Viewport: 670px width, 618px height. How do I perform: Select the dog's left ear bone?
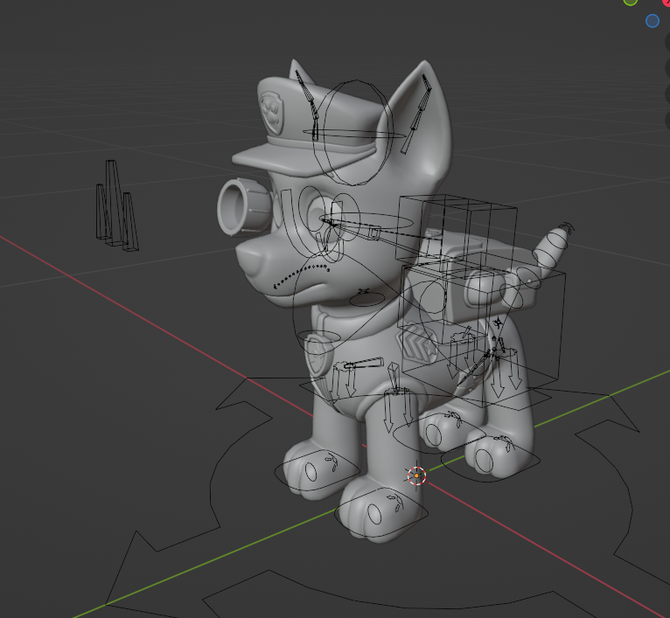point(415,115)
